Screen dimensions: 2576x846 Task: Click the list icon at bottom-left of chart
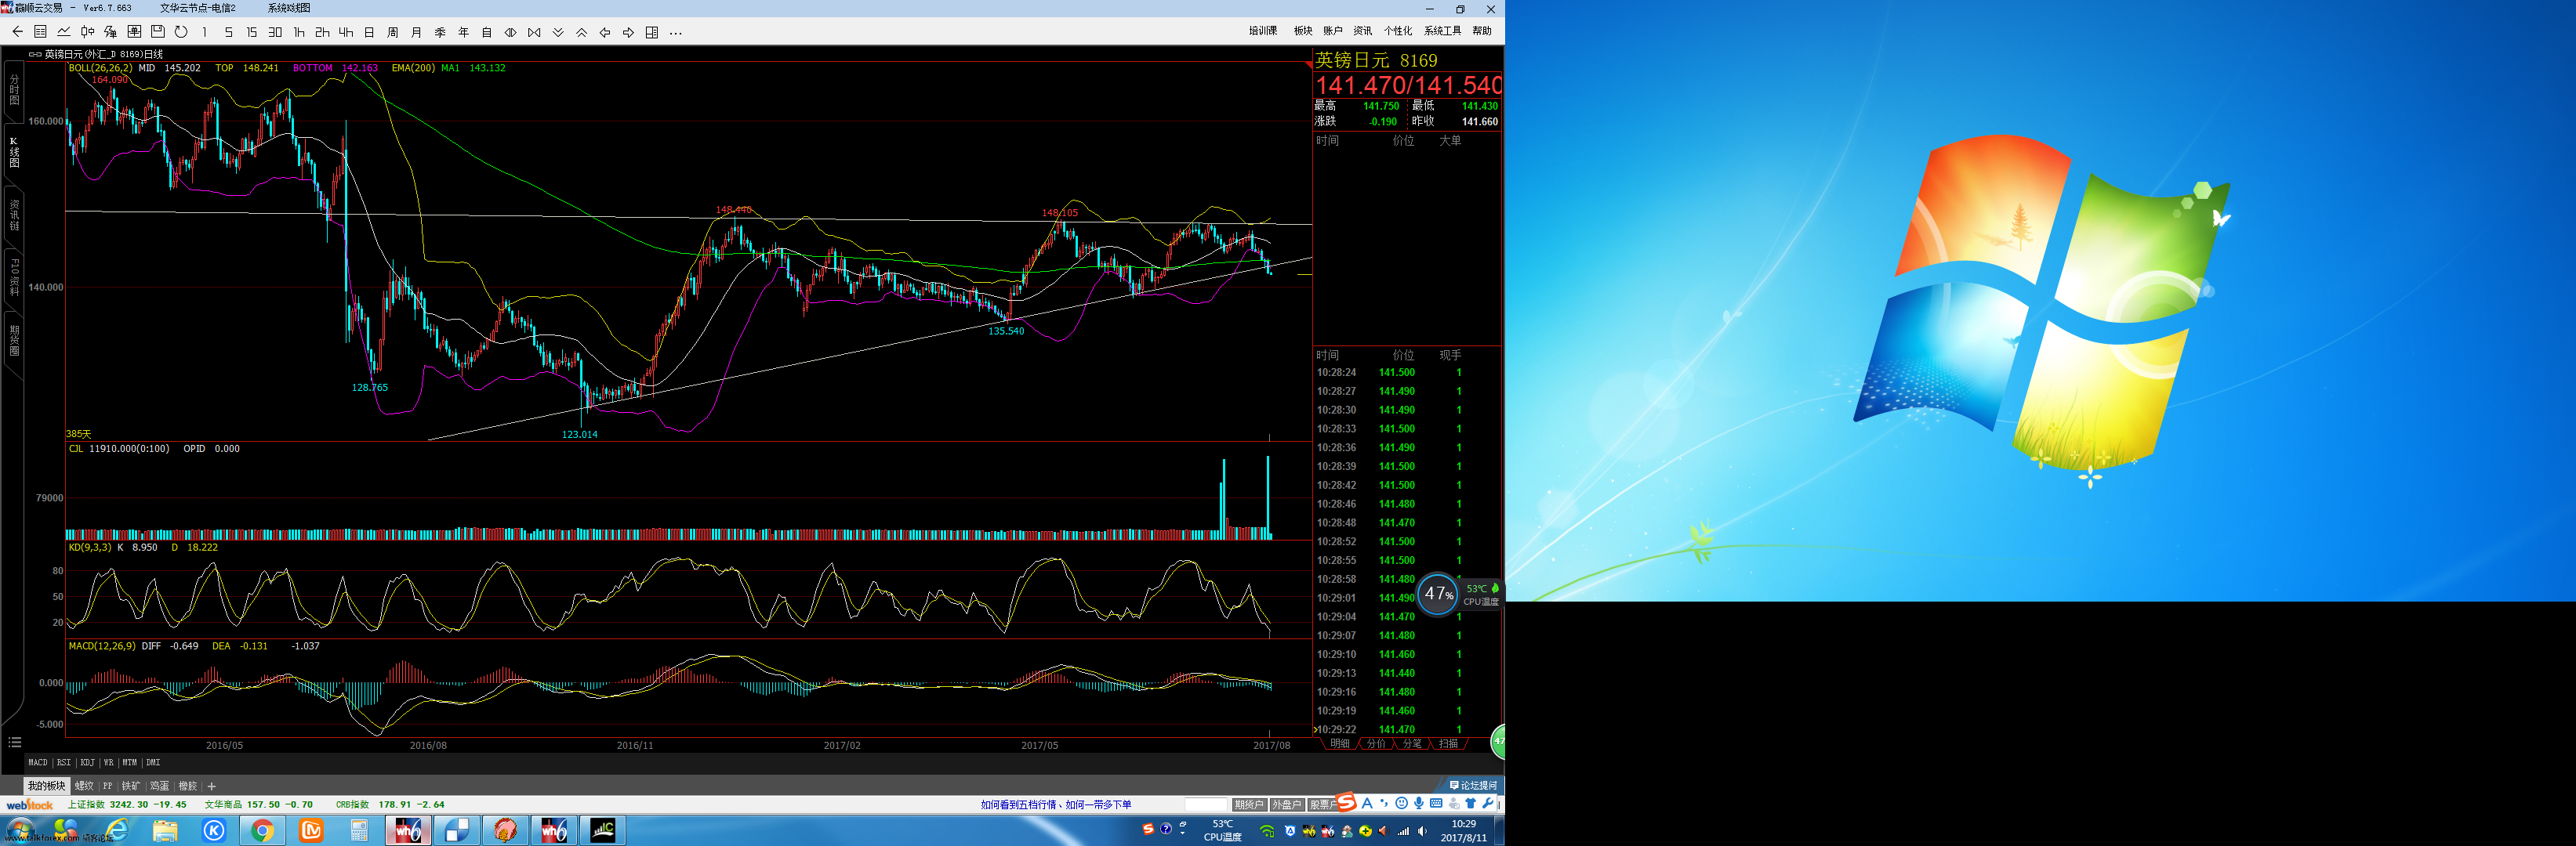tap(14, 742)
